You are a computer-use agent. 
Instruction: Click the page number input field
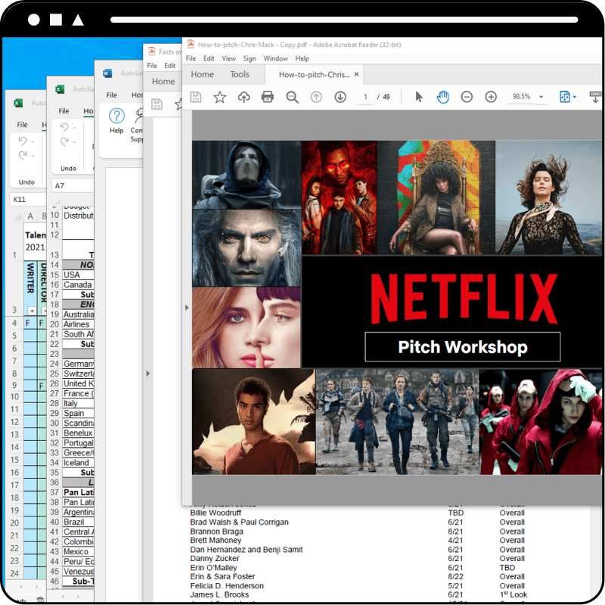tap(366, 97)
